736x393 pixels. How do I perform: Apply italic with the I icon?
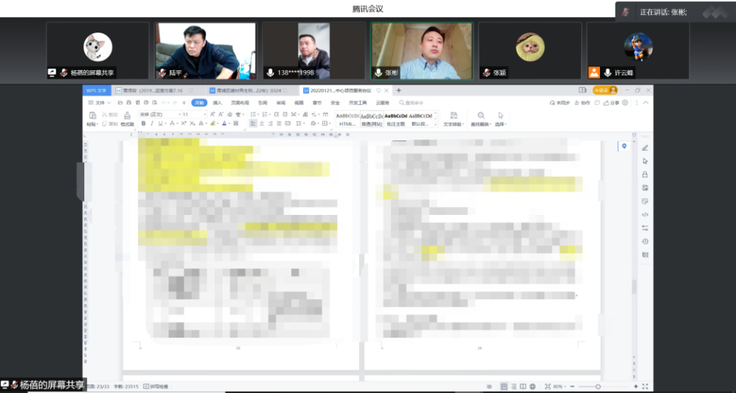[151, 124]
